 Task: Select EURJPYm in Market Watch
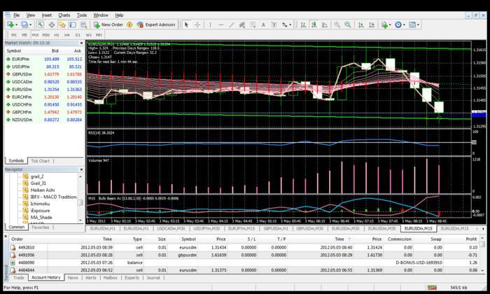[43, 59]
